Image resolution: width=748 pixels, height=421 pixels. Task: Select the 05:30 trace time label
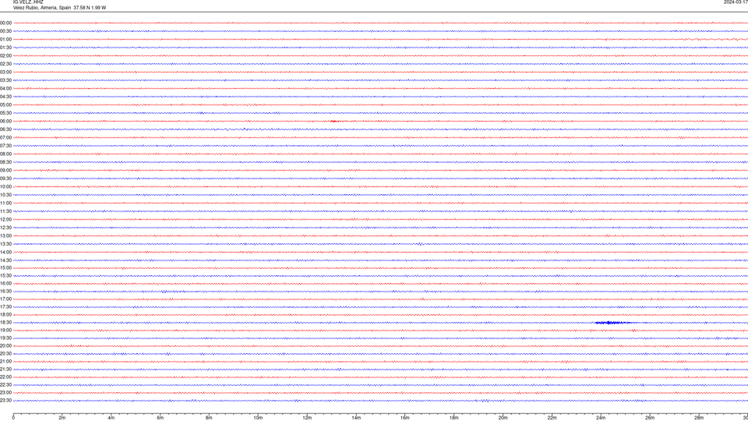point(5,113)
